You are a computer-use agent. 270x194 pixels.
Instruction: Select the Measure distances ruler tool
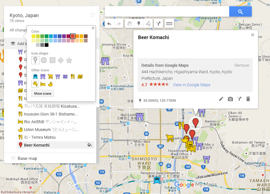pos(169,24)
